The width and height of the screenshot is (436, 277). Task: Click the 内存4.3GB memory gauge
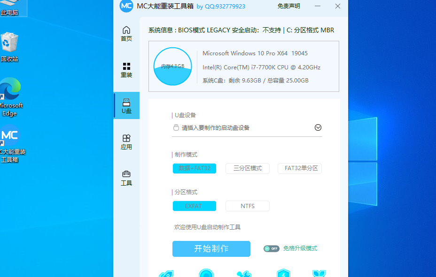173,66
